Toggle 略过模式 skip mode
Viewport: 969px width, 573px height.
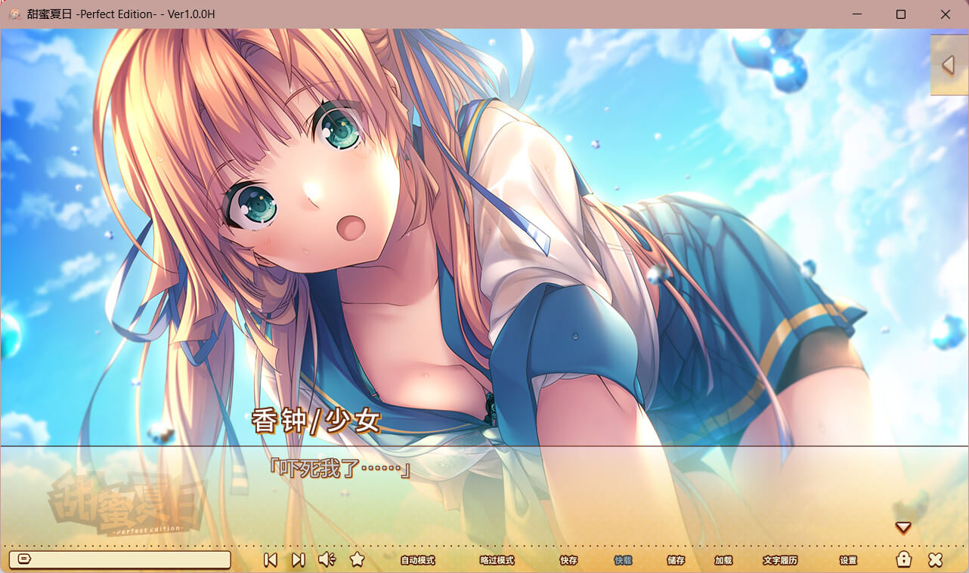pyautogui.click(x=497, y=560)
